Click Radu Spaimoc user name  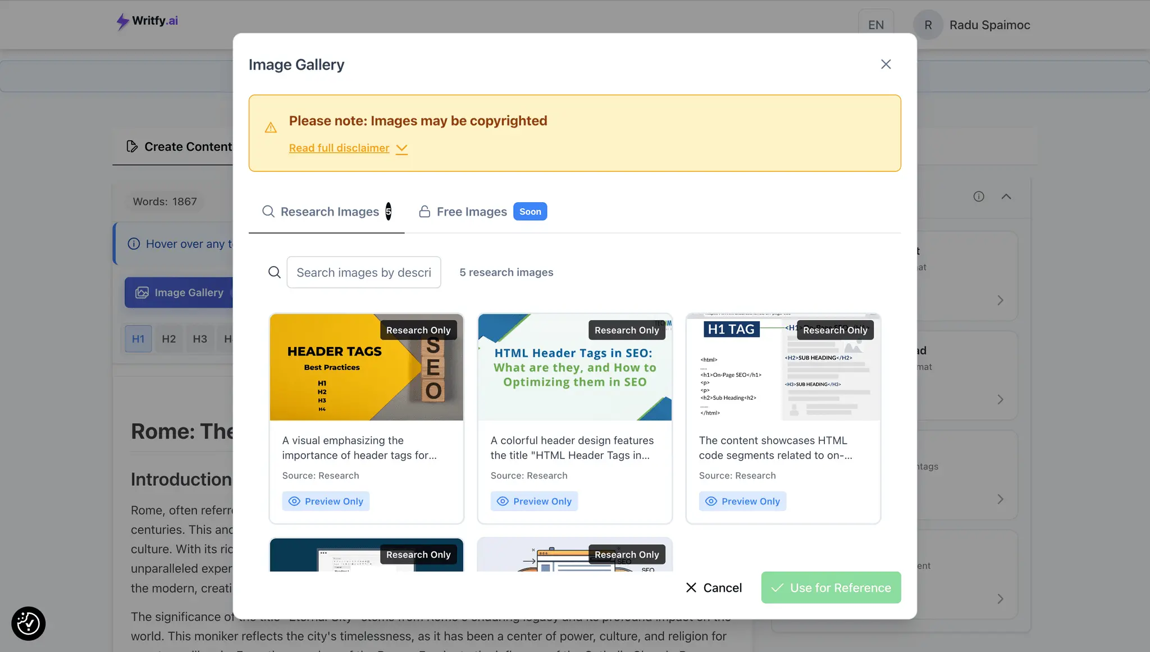tap(989, 25)
